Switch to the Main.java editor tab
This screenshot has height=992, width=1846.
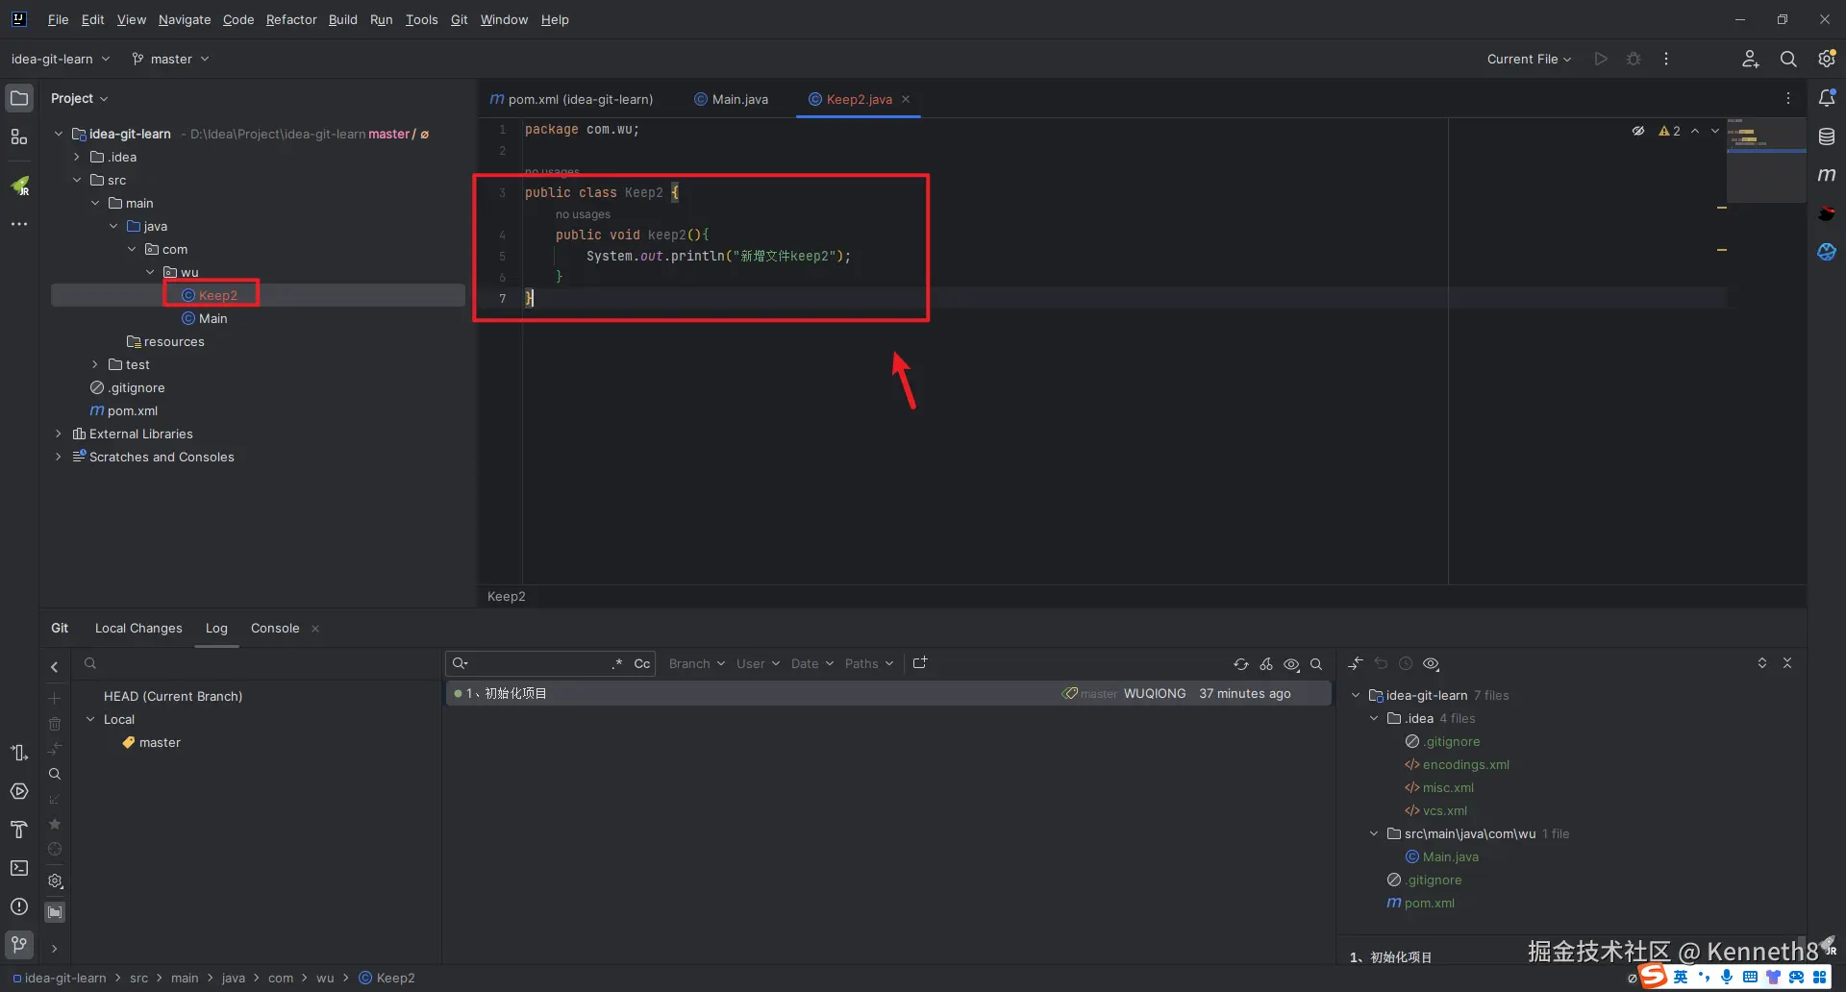coord(731,99)
